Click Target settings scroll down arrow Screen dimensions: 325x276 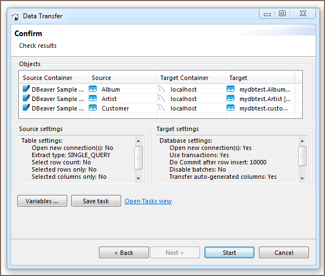302,178
